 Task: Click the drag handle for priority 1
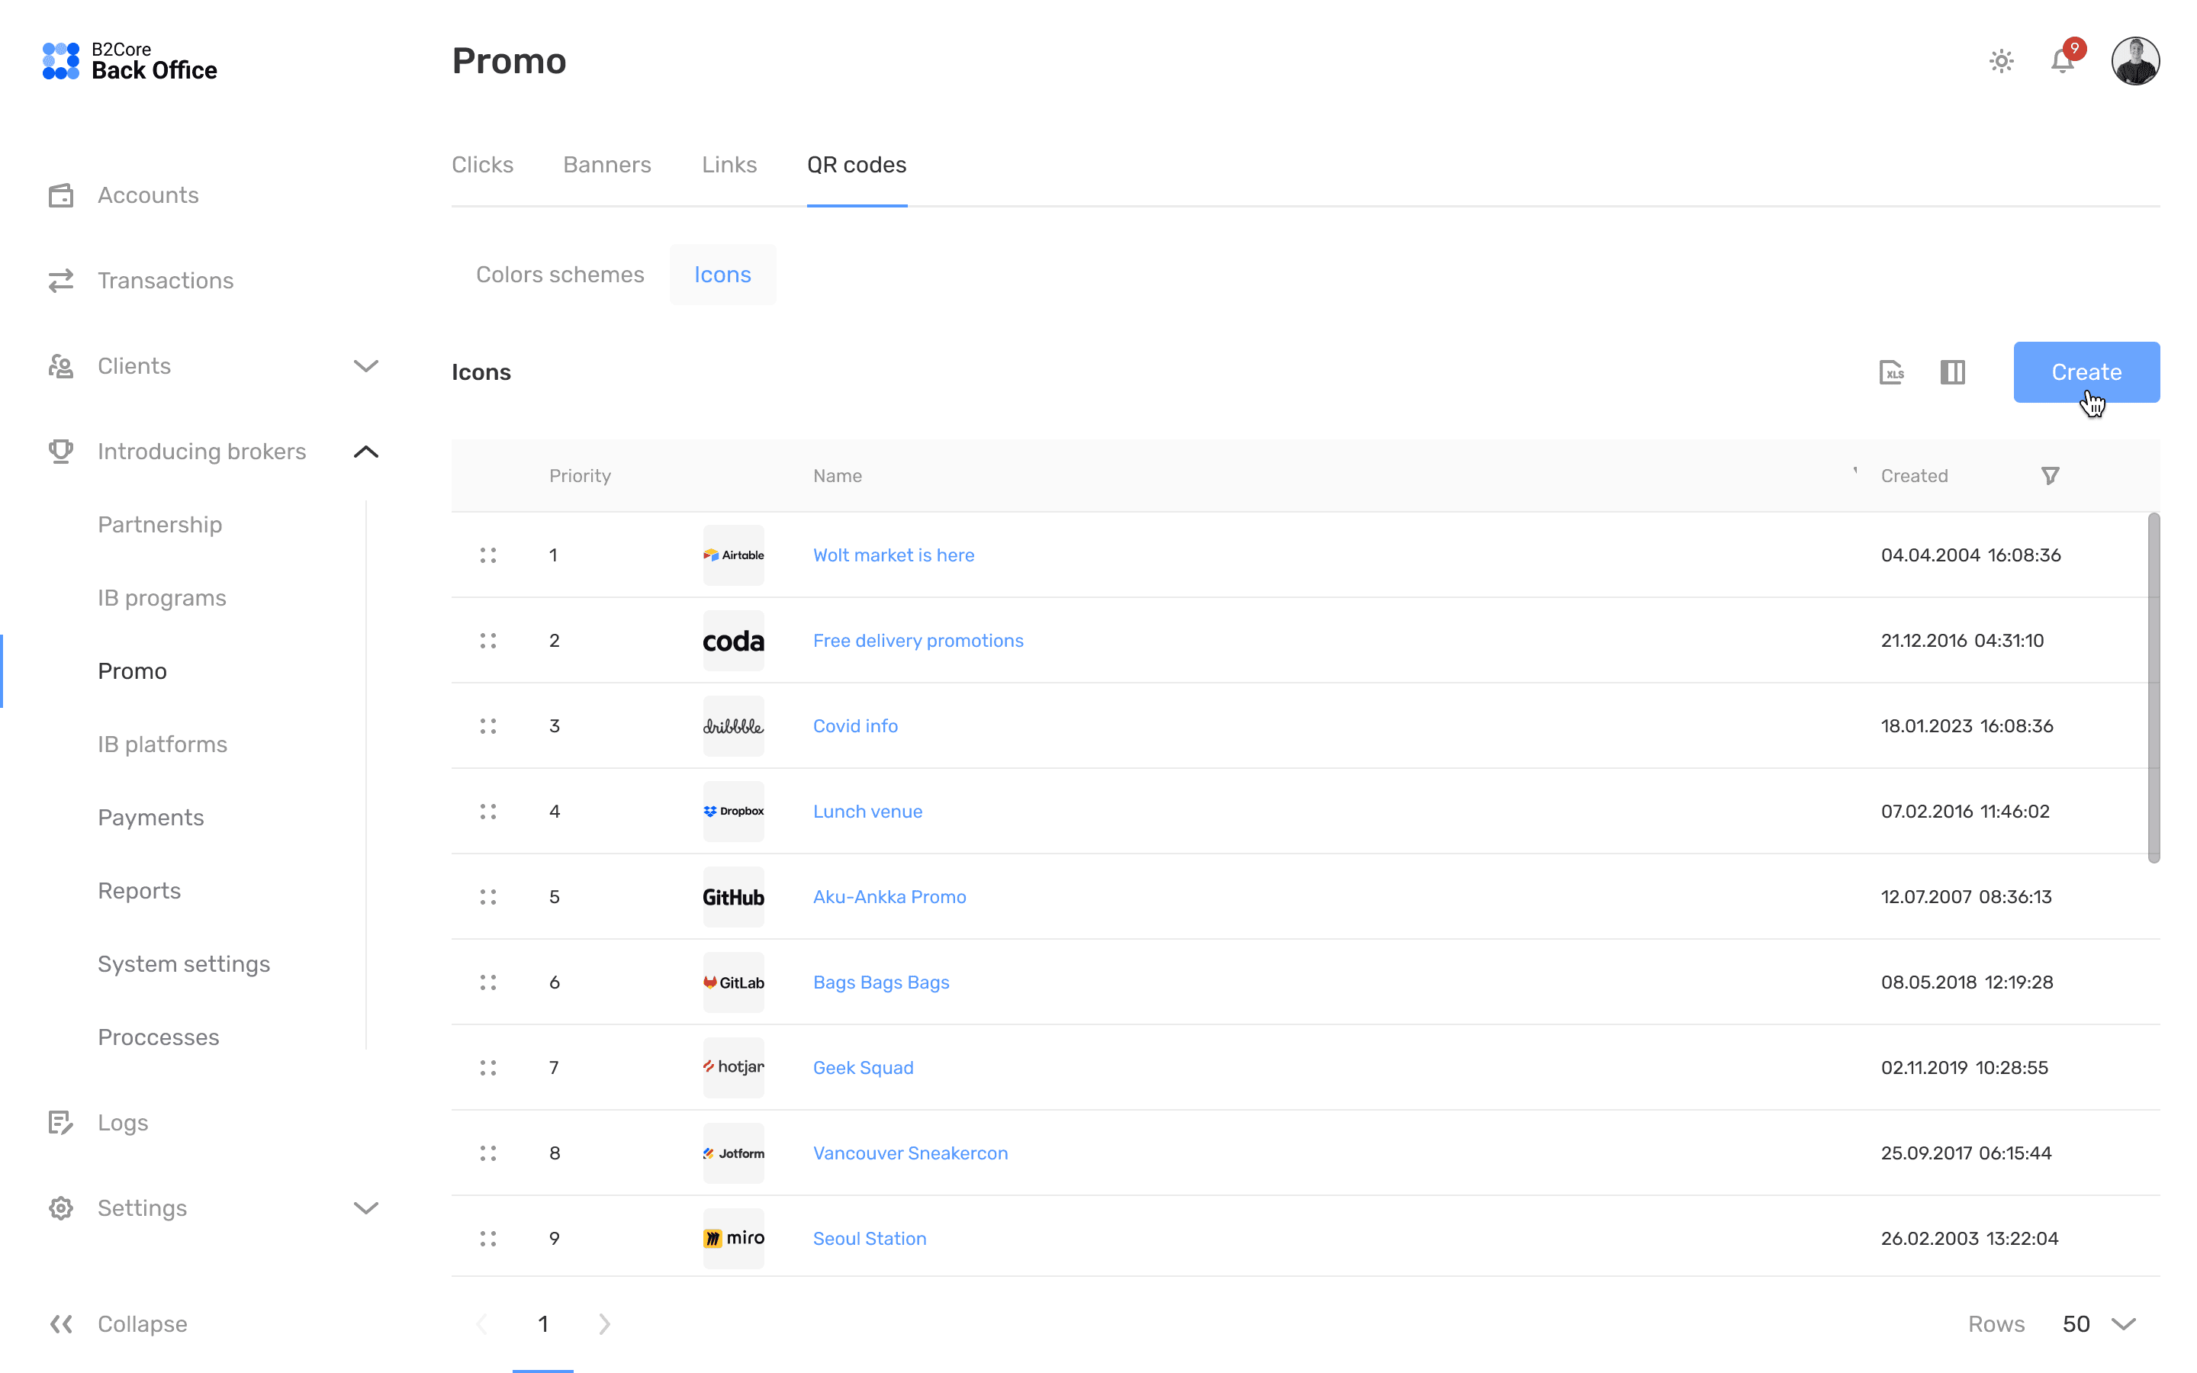[488, 555]
